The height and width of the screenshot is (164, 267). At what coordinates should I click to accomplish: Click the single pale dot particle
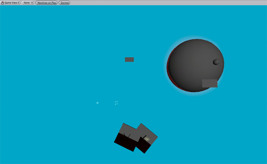[x=97, y=103]
